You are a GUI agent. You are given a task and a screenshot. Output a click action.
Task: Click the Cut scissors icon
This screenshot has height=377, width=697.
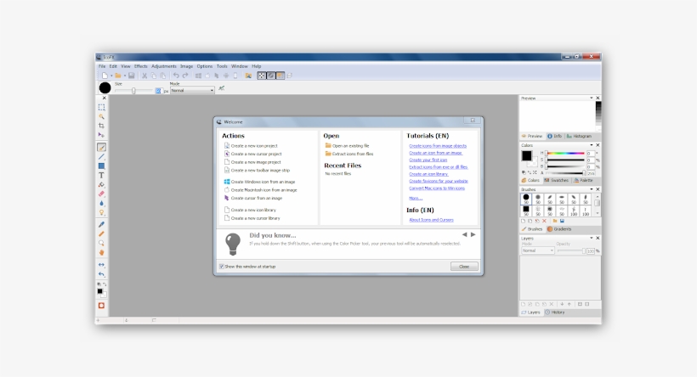coord(144,76)
